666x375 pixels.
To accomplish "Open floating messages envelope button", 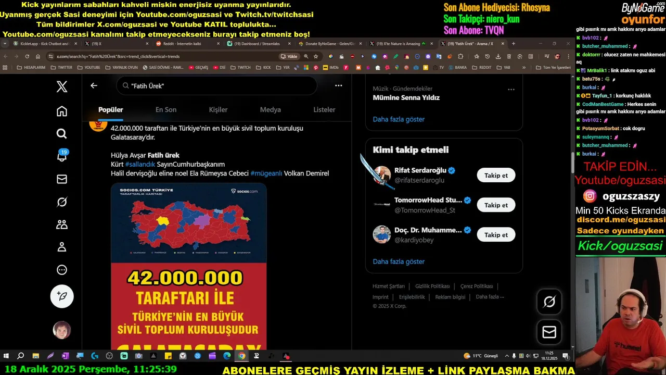I will (x=549, y=332).
